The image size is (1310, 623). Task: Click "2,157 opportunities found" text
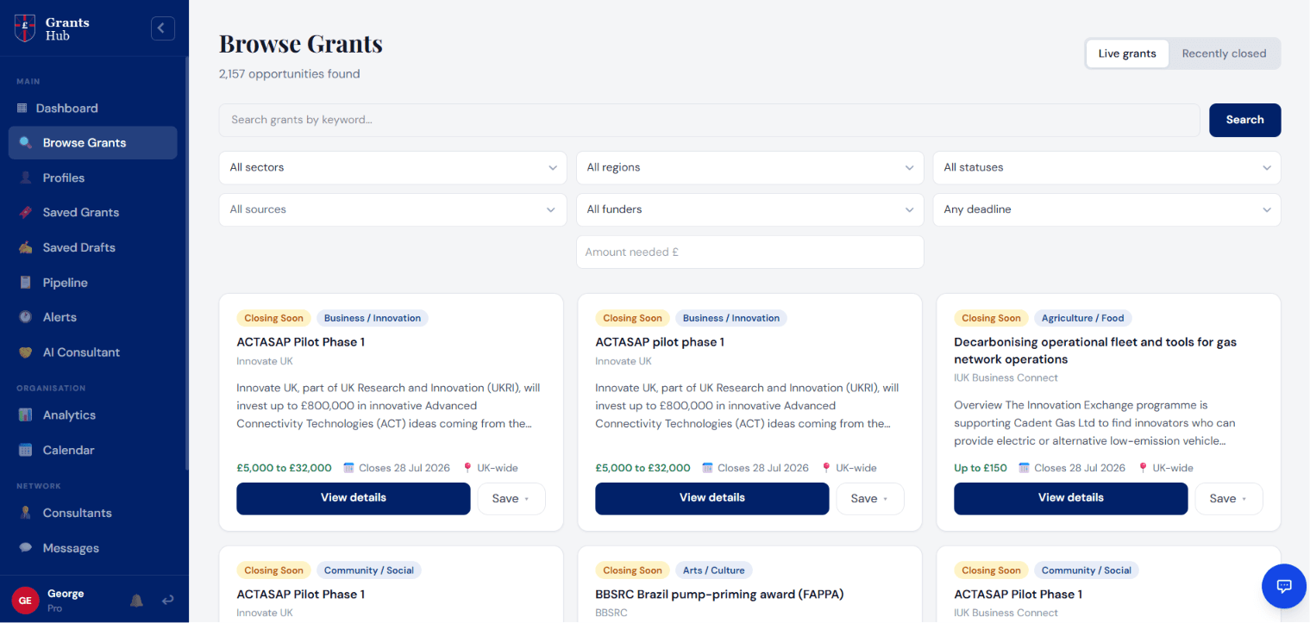point(289,74)
